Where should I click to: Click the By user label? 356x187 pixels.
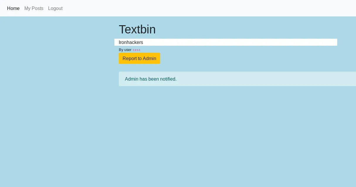[125, 50]
